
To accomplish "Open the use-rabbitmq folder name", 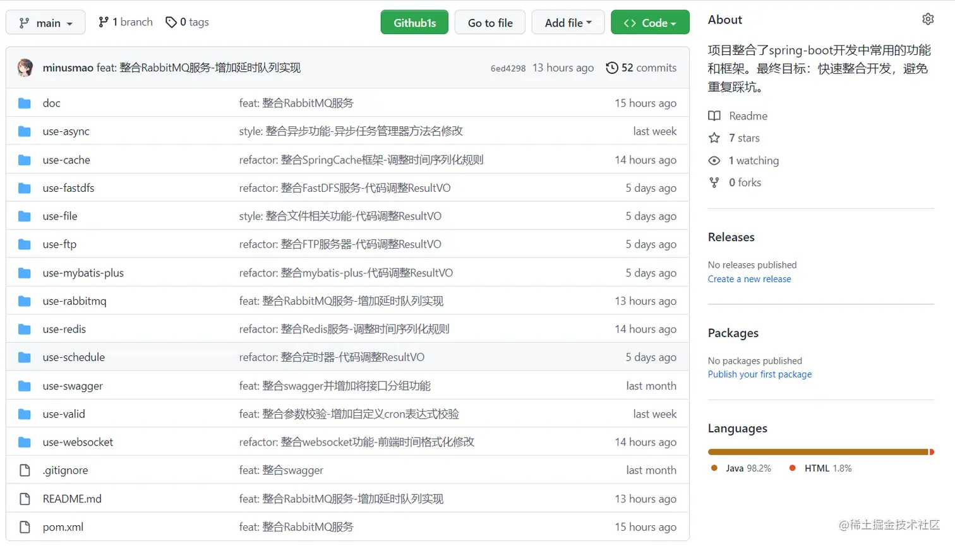I will [75, 301].
